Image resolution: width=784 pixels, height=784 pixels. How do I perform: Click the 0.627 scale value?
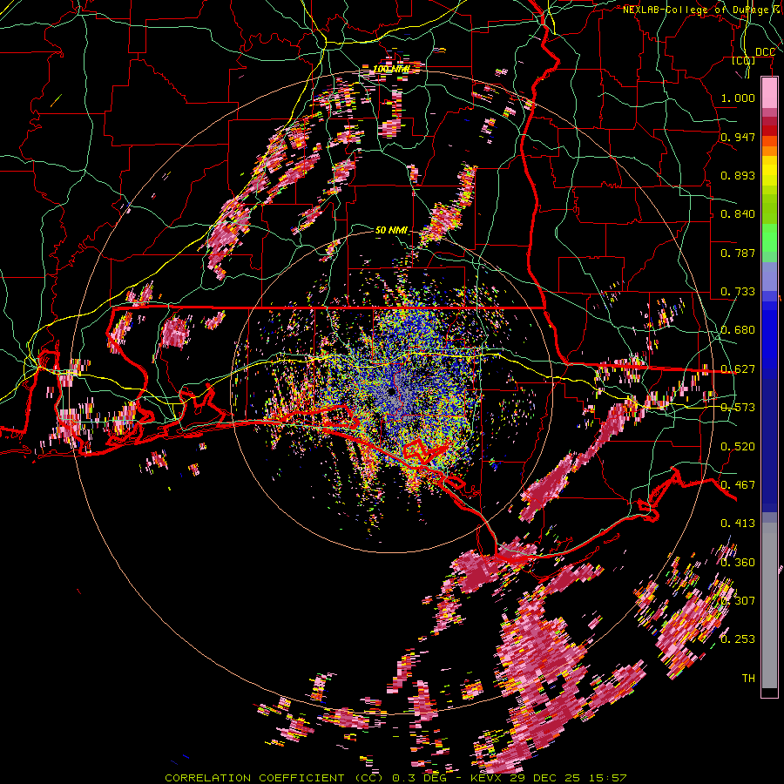pos(738,369)
